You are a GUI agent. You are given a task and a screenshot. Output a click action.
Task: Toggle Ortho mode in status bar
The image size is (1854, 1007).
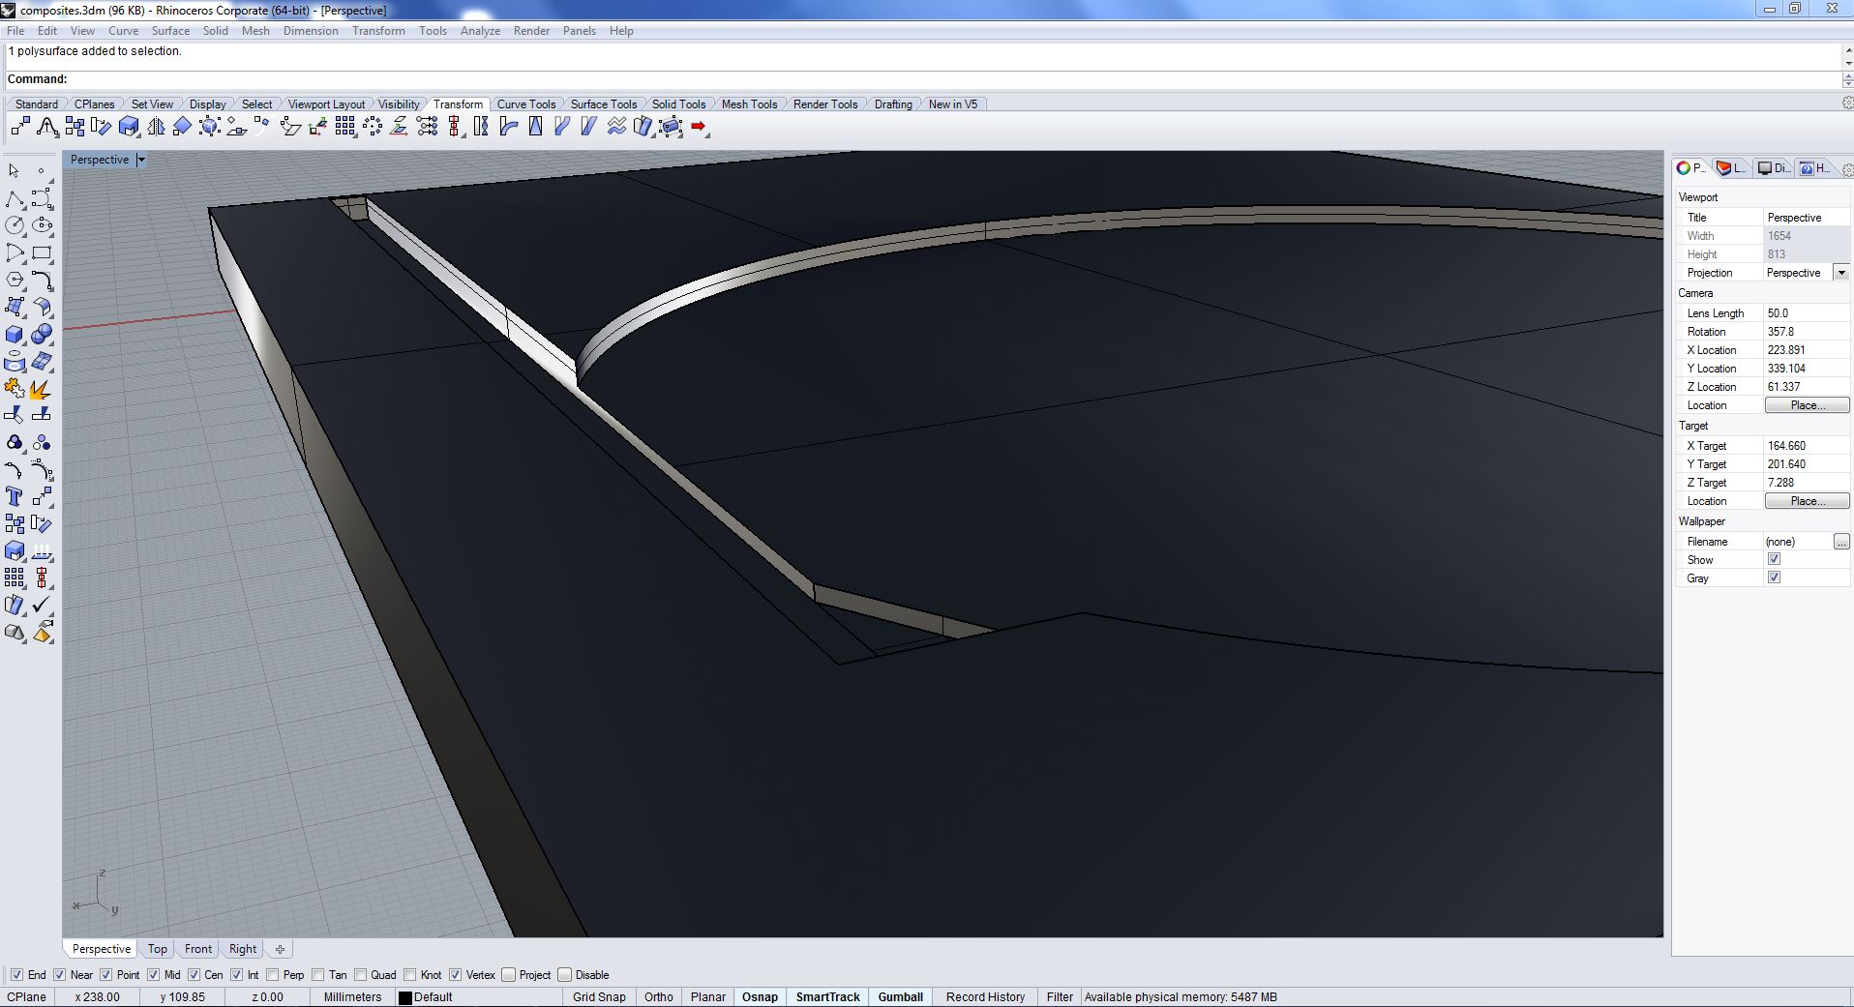click(659, 996)
